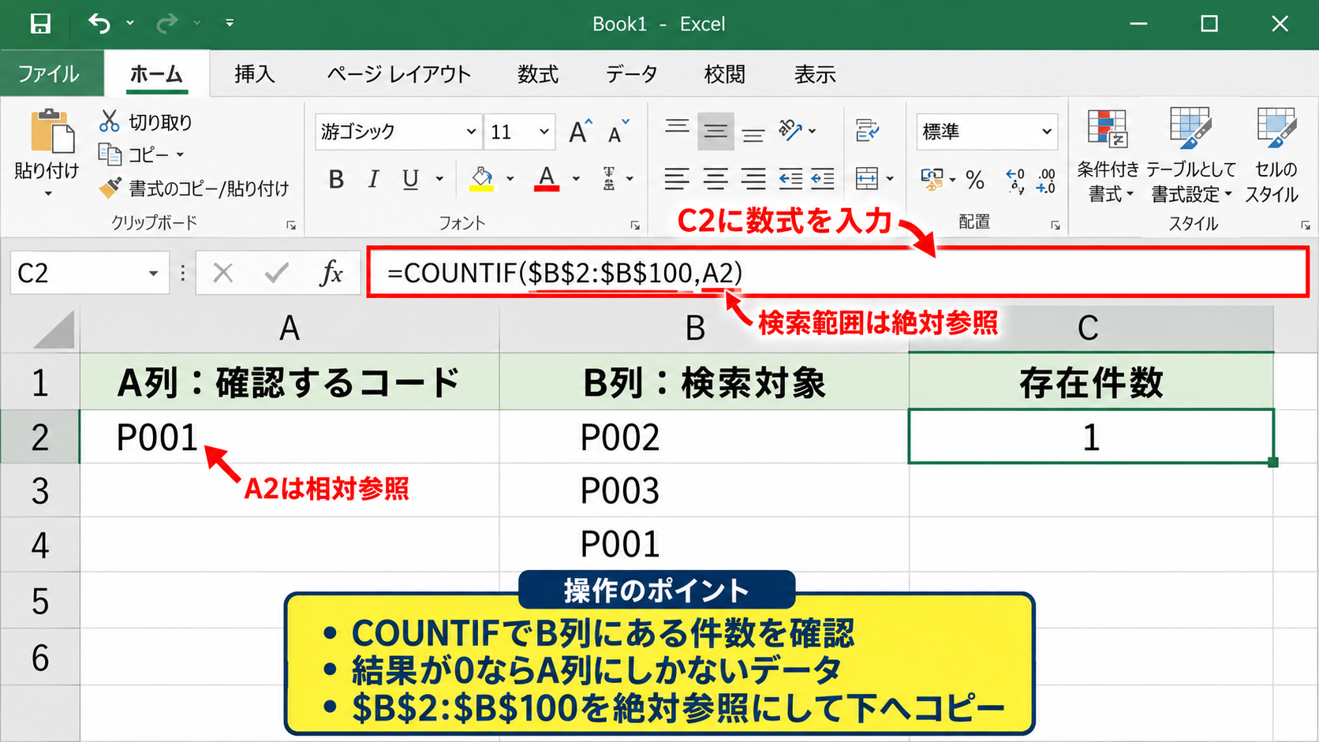This screenshot has width=1319, height=742.
Task: Toggle Italic formatting
Action: (x=373, y=180)
